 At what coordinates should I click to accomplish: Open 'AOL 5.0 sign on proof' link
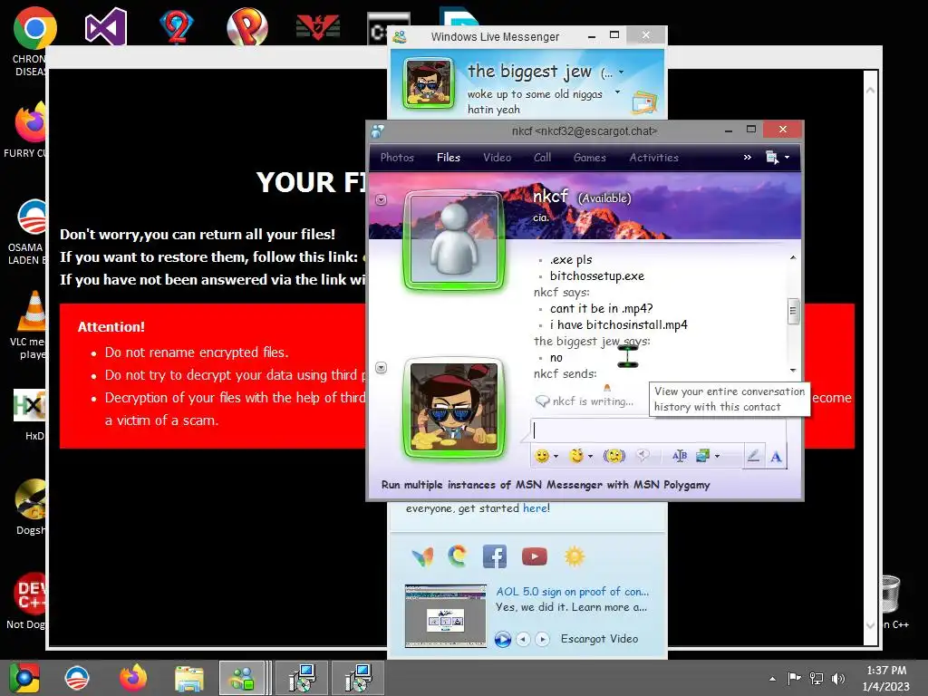click(573, 591)
